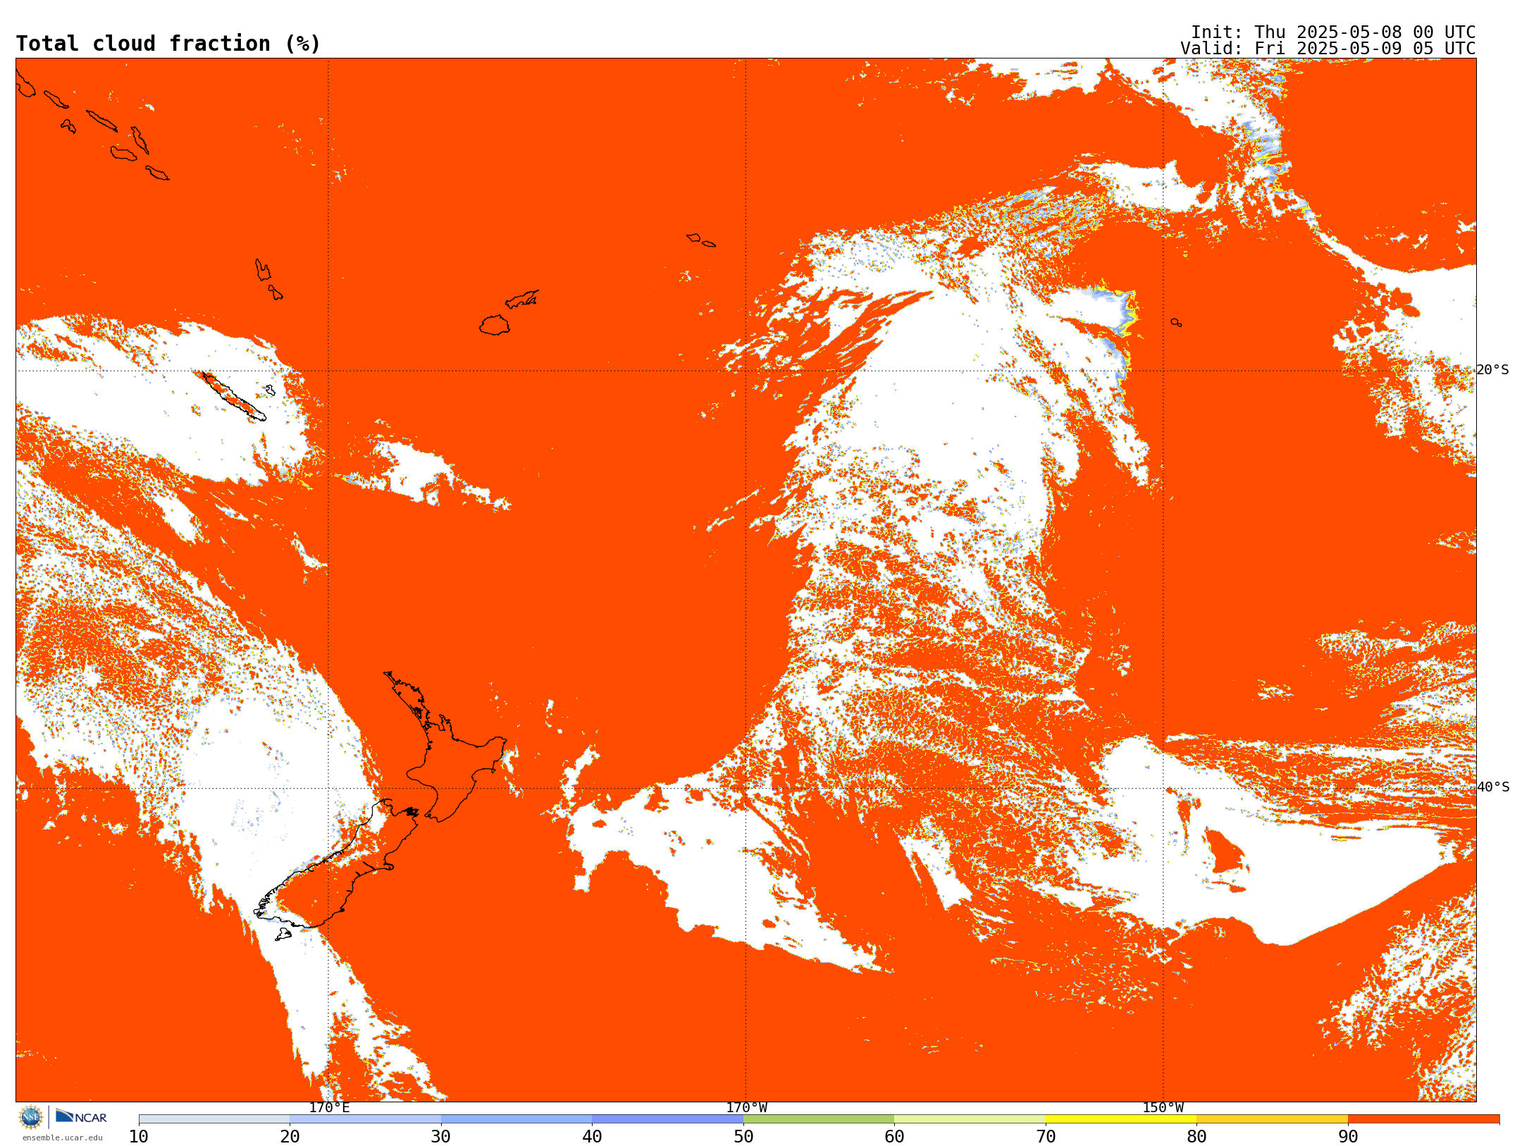Click colorbar tick label 80

[x=1196, y=1136]
